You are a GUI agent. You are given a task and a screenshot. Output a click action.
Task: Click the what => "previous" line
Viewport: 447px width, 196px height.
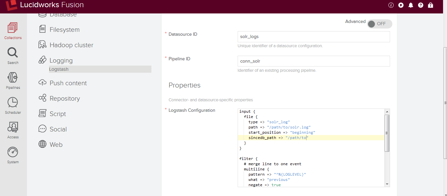pos(269,180)
